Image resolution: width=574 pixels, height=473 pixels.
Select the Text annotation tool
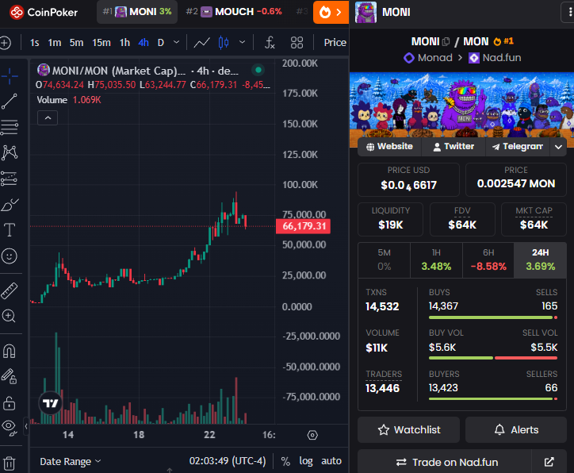pos(10,230)
